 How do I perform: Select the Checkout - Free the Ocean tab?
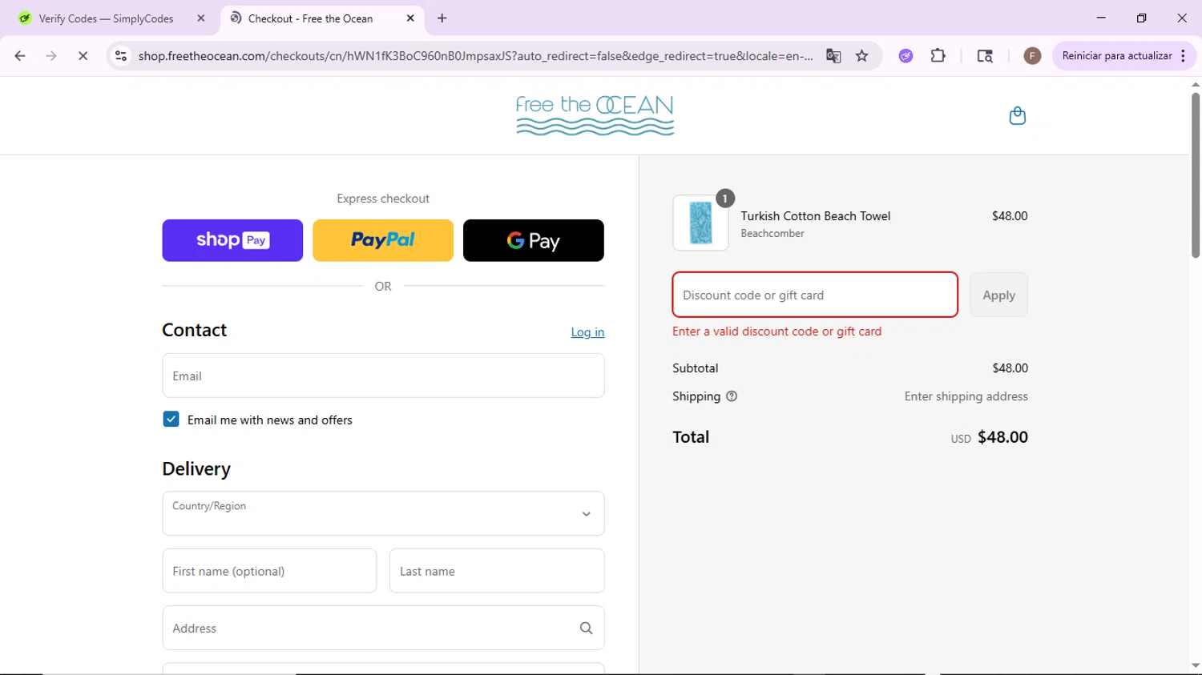pyautogui.click(x=321, y=18)
